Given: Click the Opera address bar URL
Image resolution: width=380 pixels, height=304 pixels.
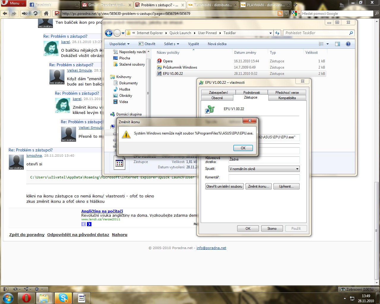Looking at the screenshot, I should pos(126,13).
